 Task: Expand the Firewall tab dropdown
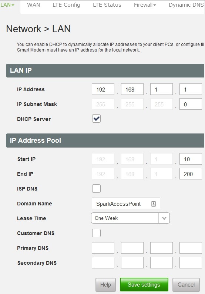pyautogui.click(x=145, y=5)
